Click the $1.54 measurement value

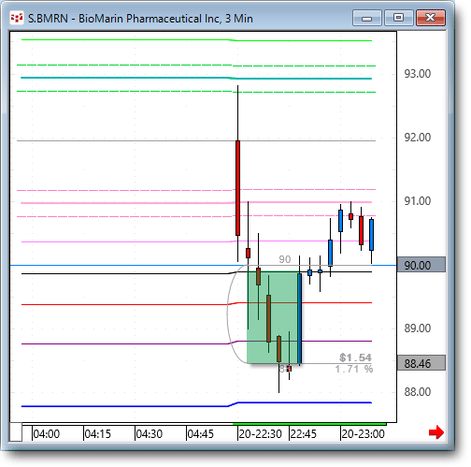355,358
